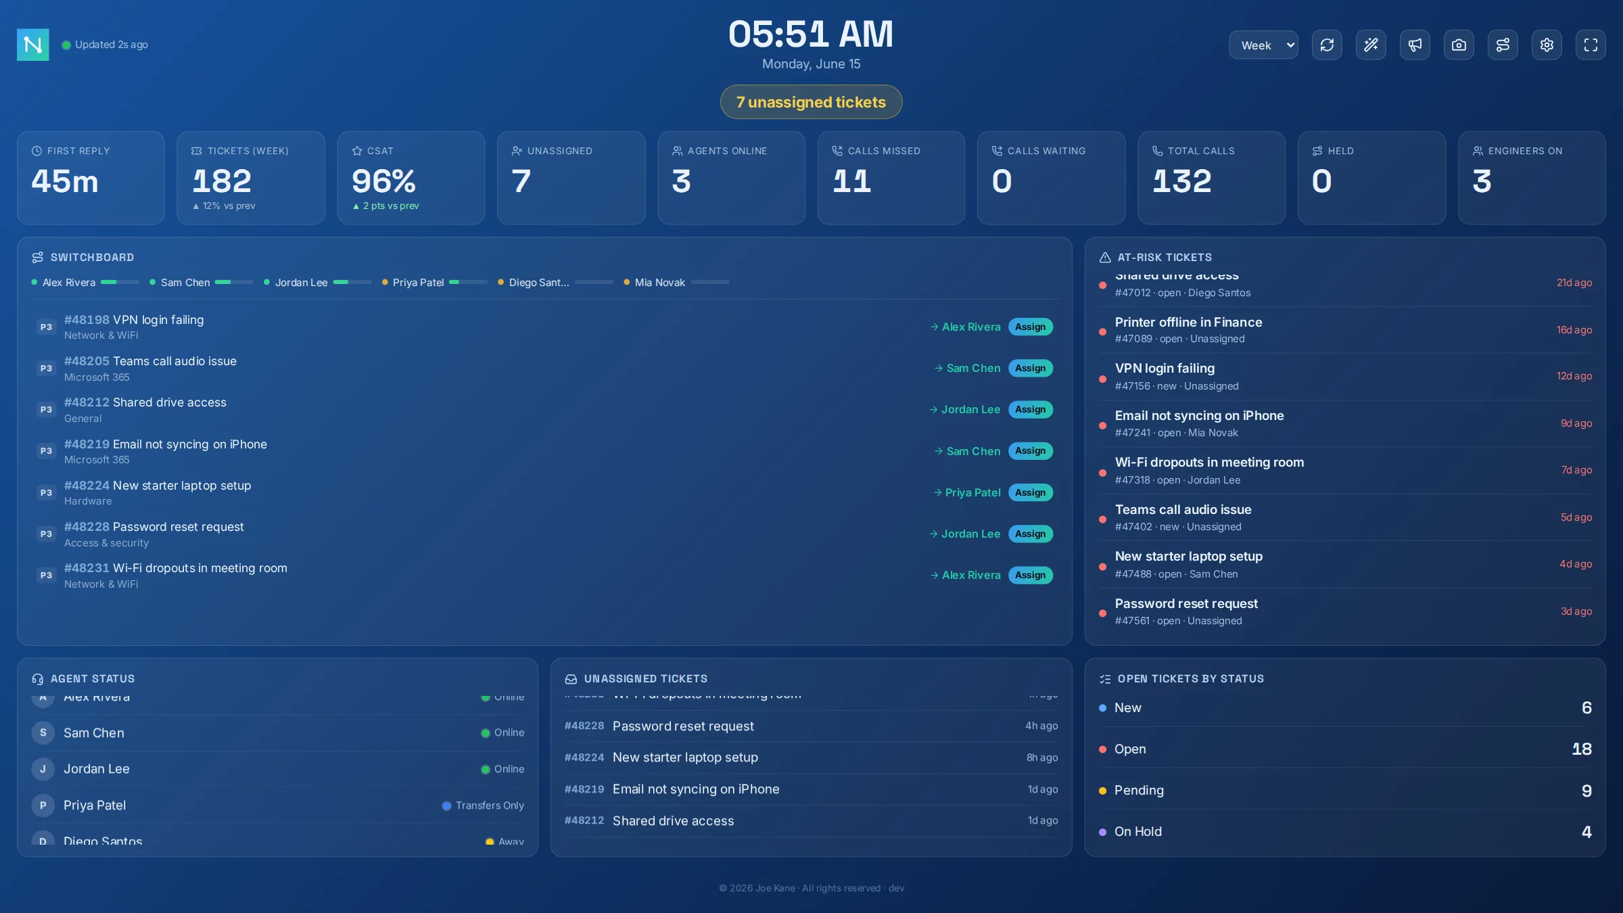Screen dimensions: 1623x913
Task: Click the megaphone announcement icon
Action: (1415, 45)
